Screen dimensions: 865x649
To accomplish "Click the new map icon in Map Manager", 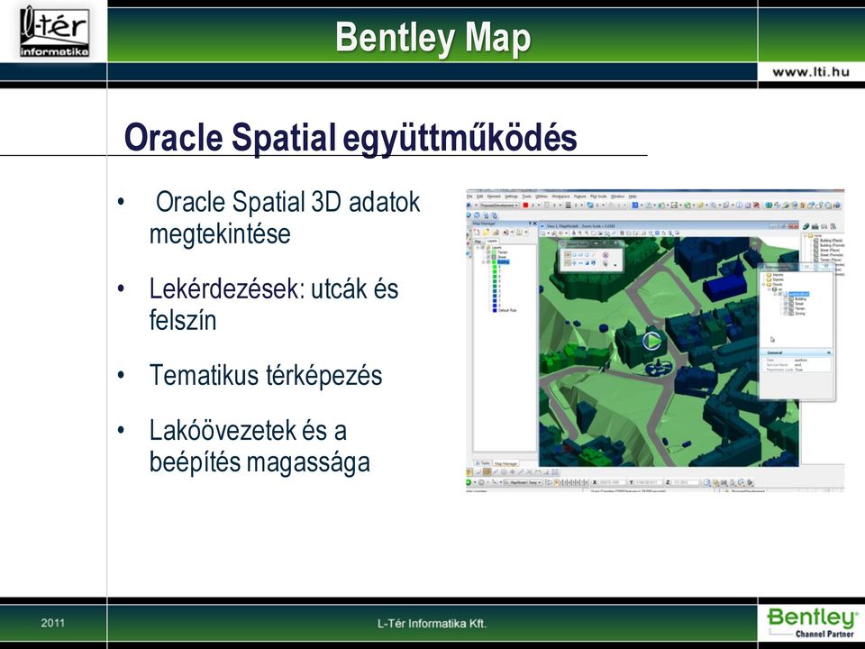I will [x=477, y=233].
